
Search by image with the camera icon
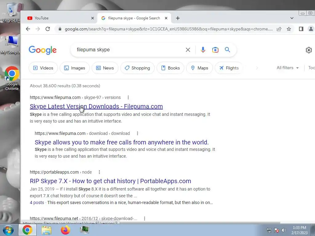(215, 50)
